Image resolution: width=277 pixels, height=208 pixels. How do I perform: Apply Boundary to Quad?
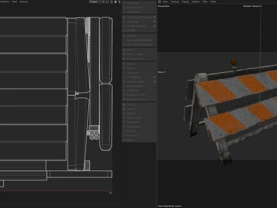(139, 99)
